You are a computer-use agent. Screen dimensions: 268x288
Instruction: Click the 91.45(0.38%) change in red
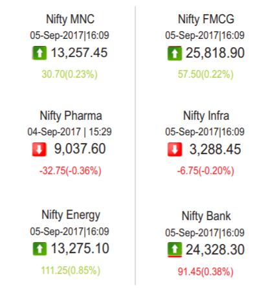point(205,272)
